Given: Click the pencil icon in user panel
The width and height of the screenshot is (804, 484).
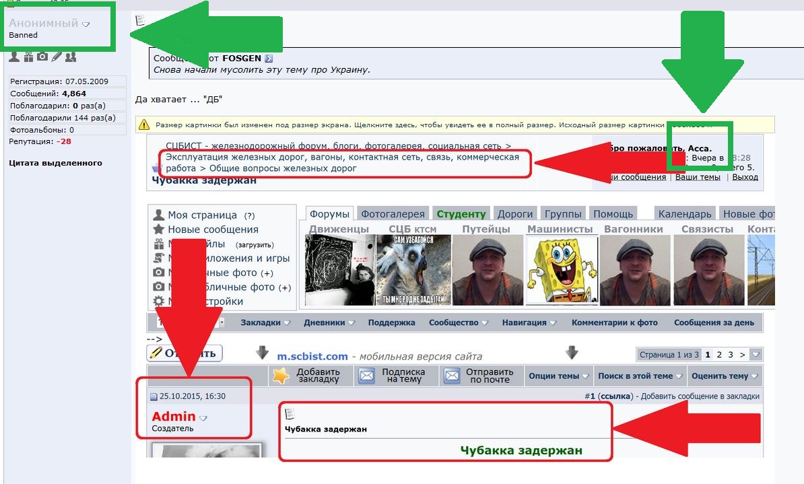Looking at the screenshot, I should click(x=57, y=57).
